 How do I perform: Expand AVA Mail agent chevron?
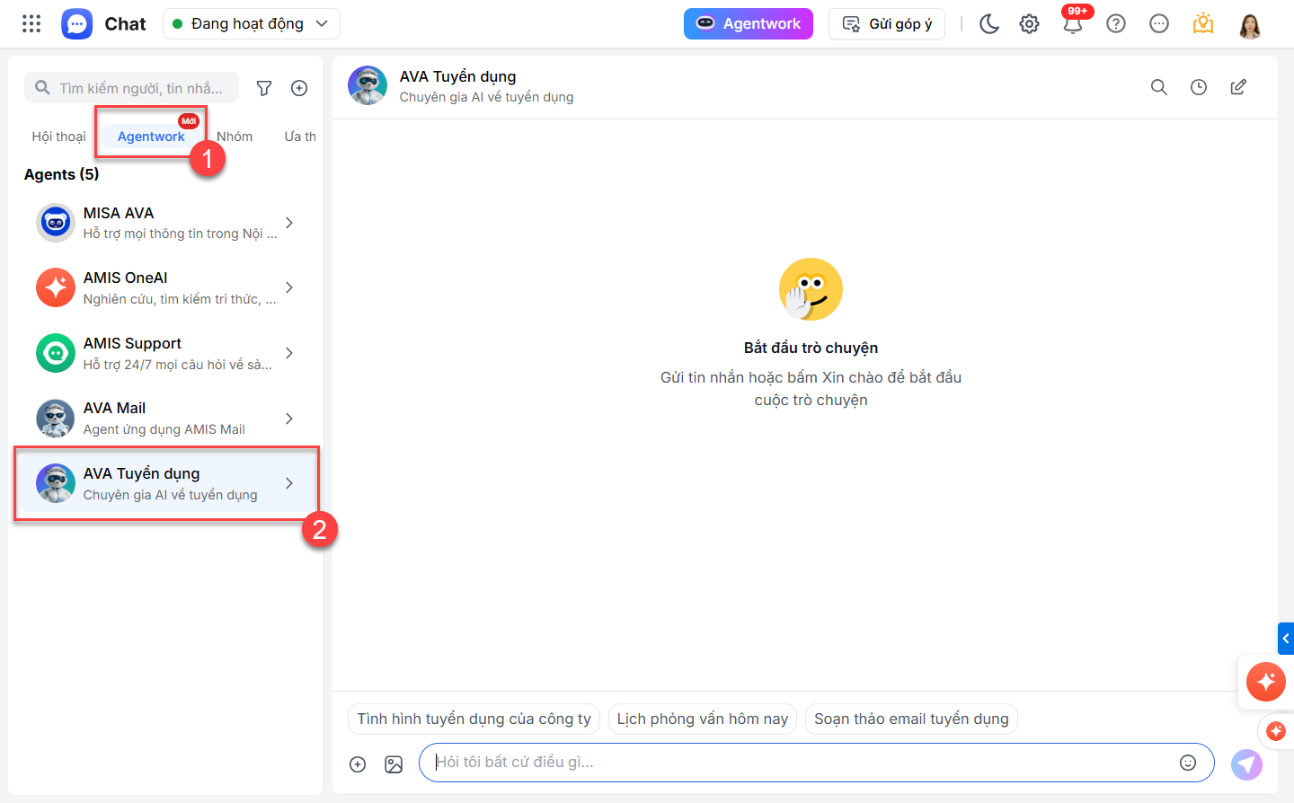pyautogui.click(x=289, y=419)
